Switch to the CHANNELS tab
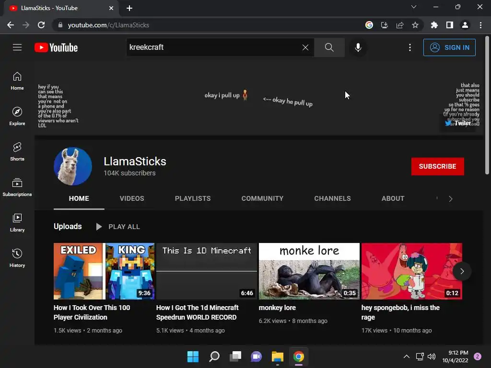 point(333,198)
